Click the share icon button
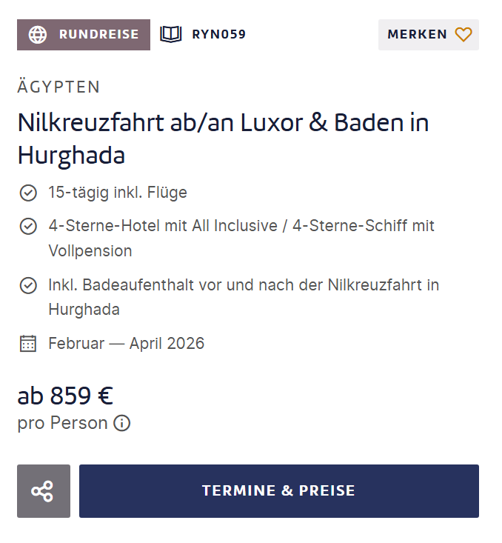502x543 pixels. click(x=43, y=491)
